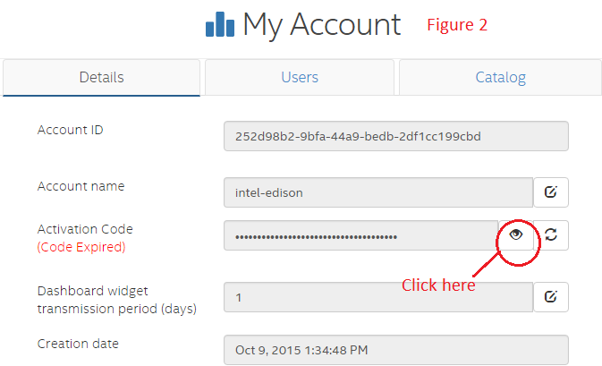Open the Users tab
This screenshot has width=602, height=366.
pos(300,77)
